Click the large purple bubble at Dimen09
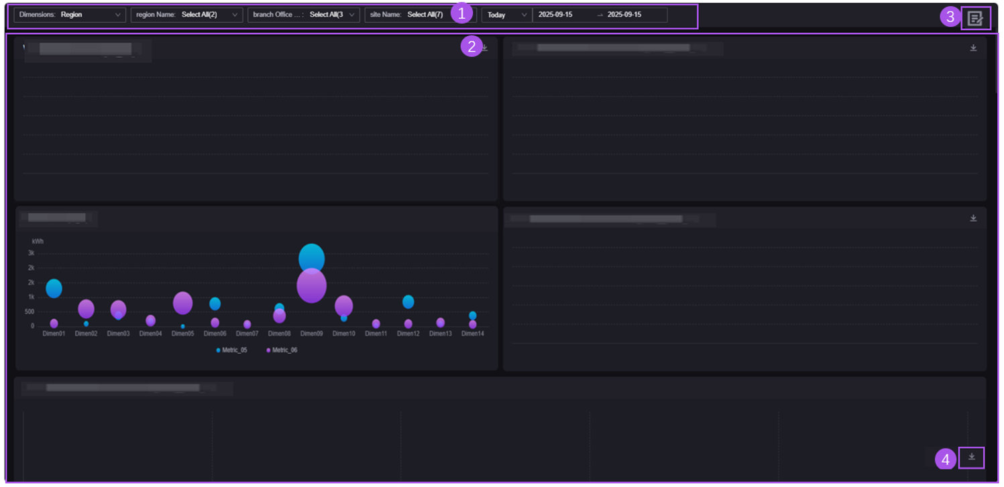The width and height of the screenshot is (1004, 487). point(311,287)
